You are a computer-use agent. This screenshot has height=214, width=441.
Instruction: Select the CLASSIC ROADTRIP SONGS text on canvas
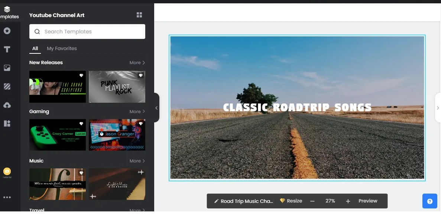297,108
